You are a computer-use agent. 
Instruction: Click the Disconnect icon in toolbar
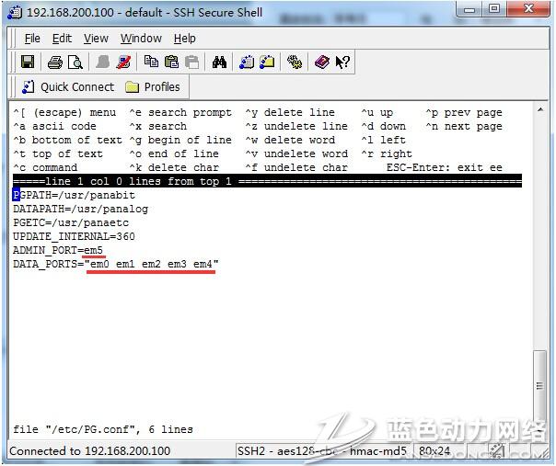(123, 63)
